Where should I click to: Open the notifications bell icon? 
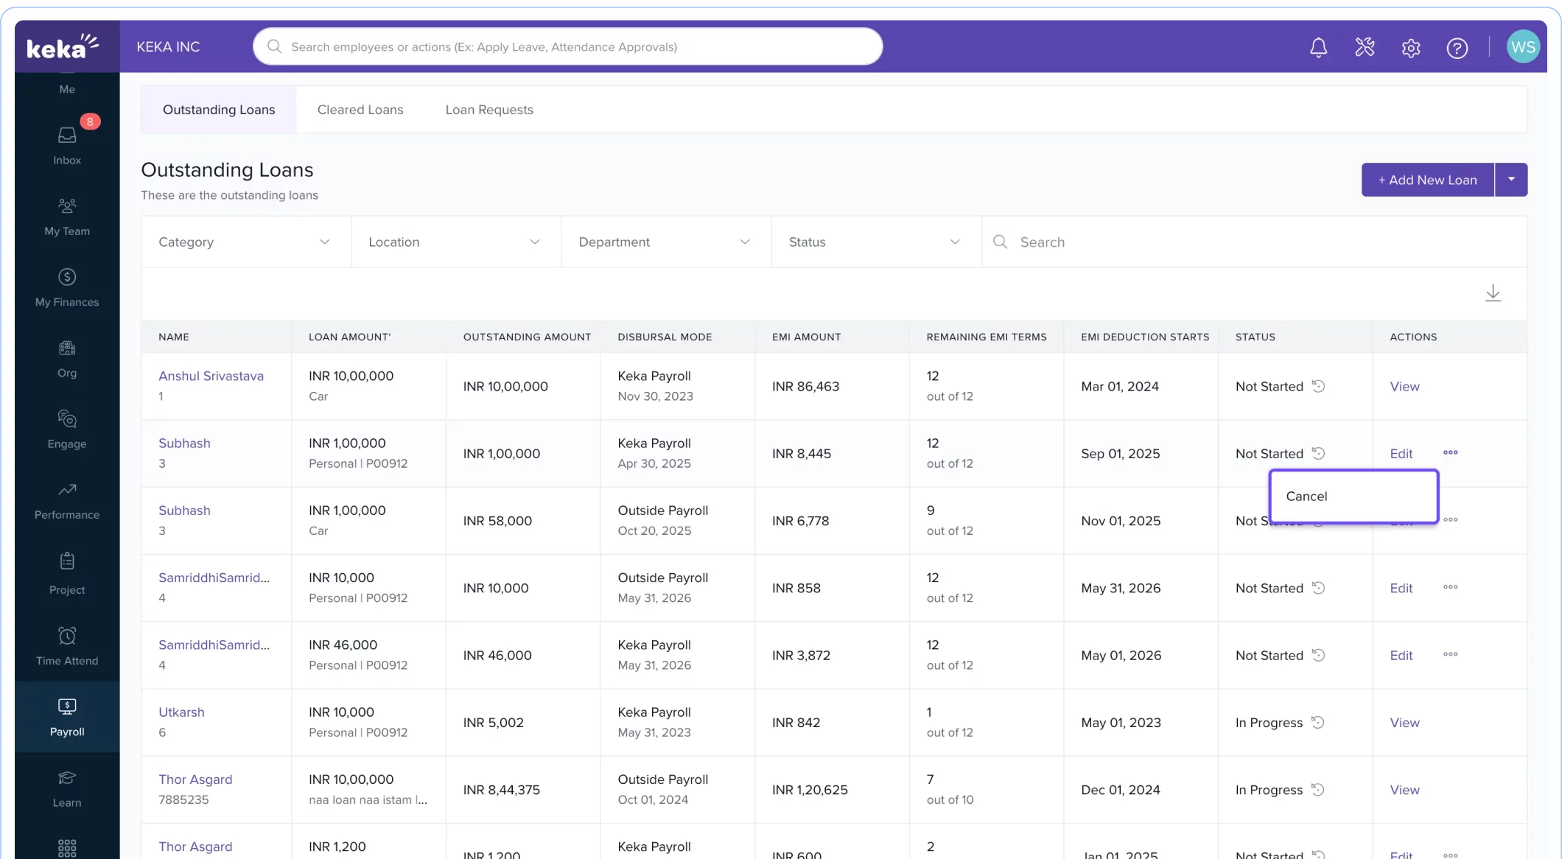tap(1318, 48)
